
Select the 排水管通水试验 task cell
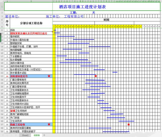[31, 73]
